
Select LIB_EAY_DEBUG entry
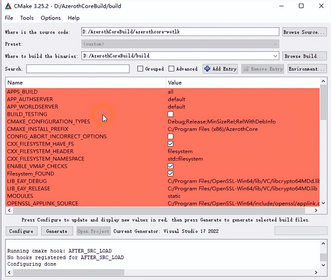point(27,181)
